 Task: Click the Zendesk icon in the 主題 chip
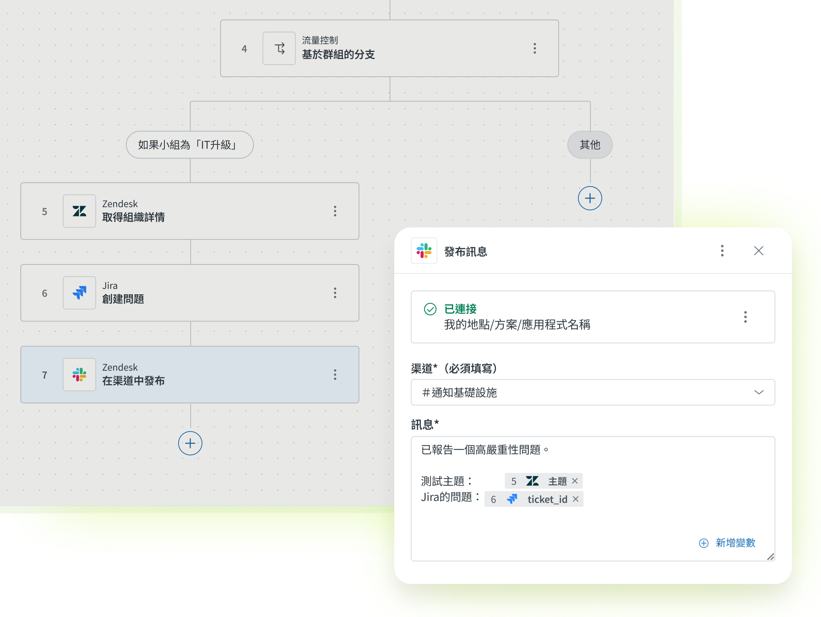tap(532, 481)
